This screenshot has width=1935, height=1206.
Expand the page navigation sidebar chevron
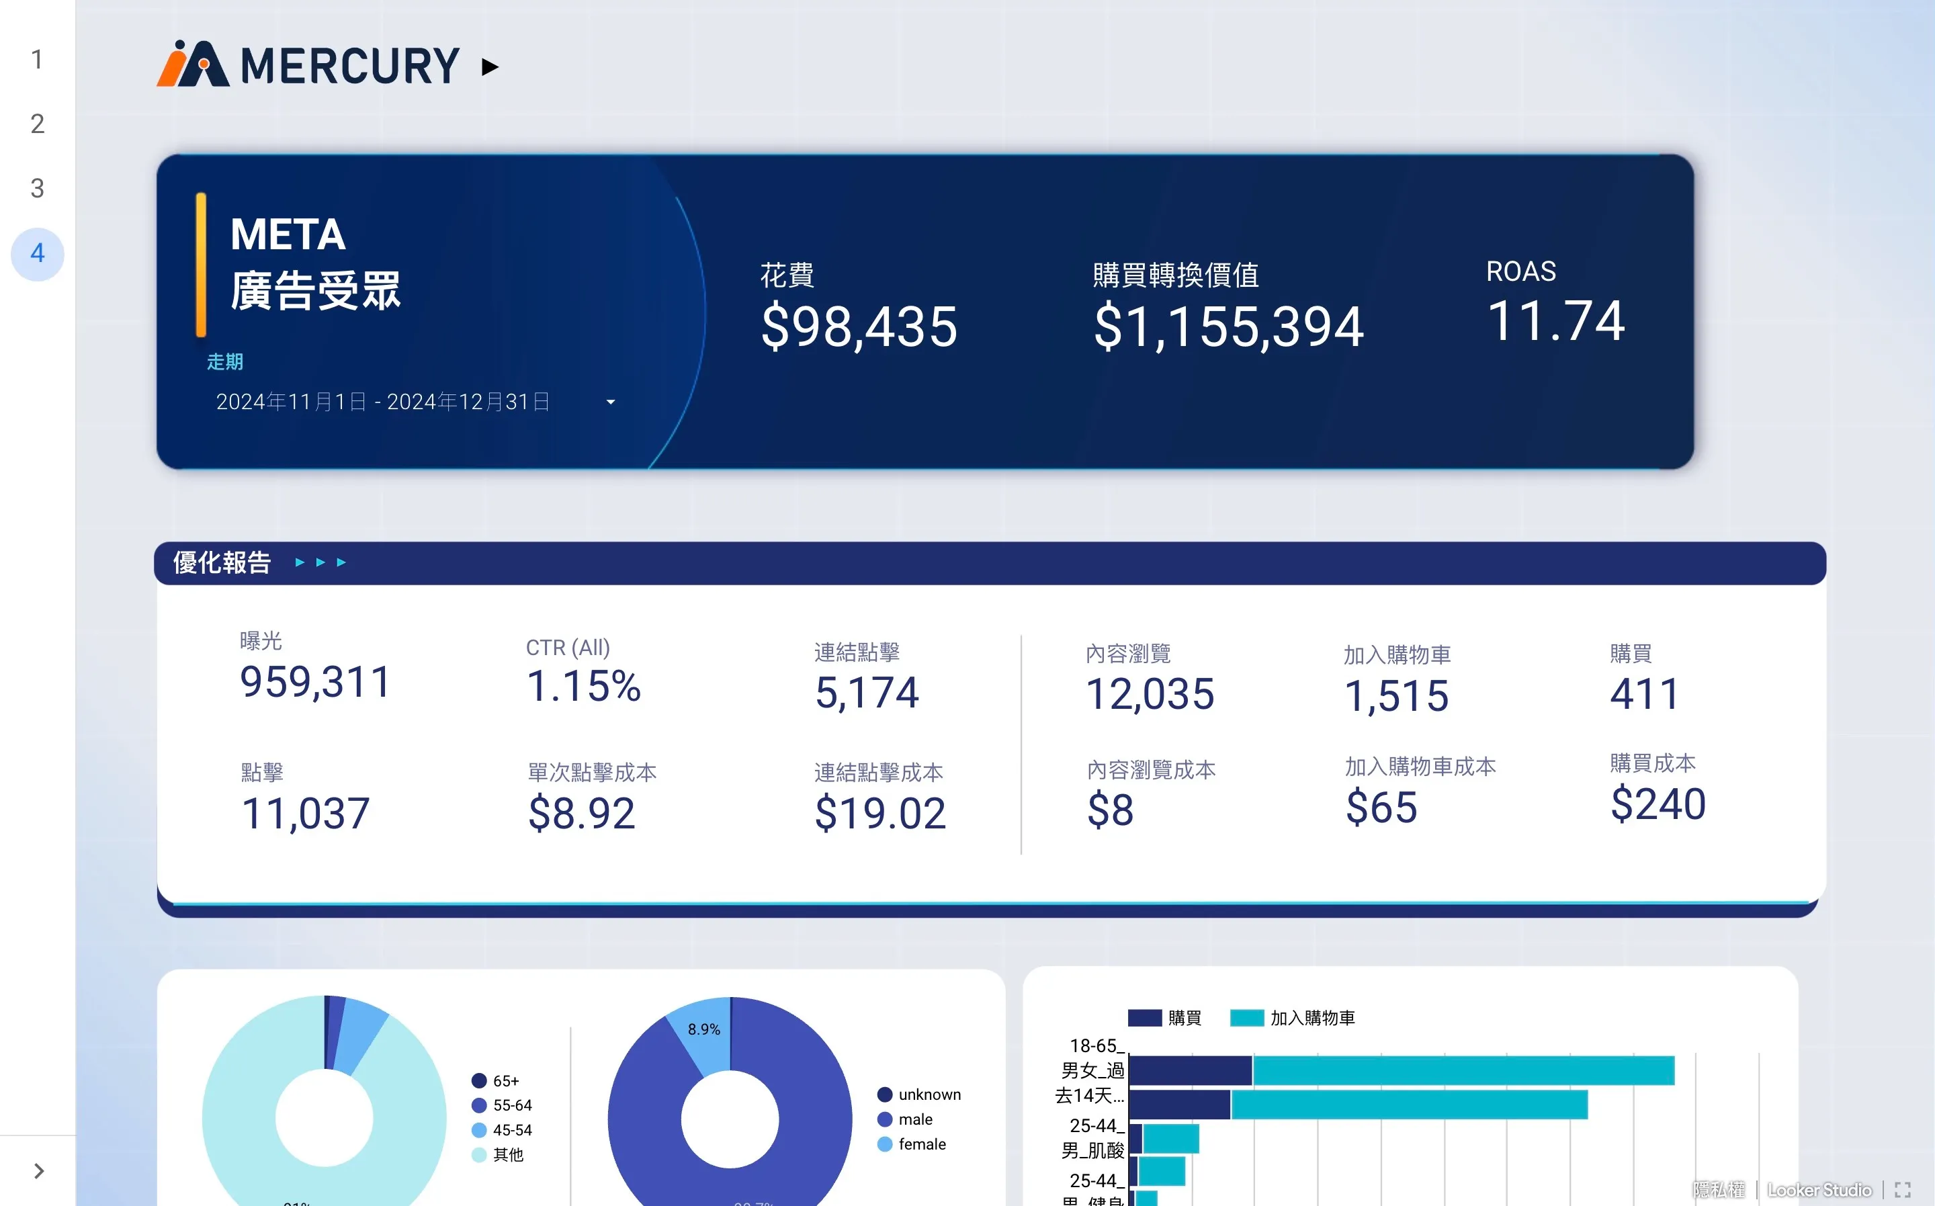coord(38,1170)
